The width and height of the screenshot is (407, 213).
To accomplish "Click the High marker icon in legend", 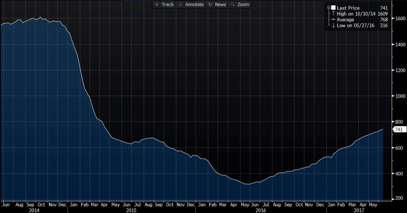I will tap(333, 14).
